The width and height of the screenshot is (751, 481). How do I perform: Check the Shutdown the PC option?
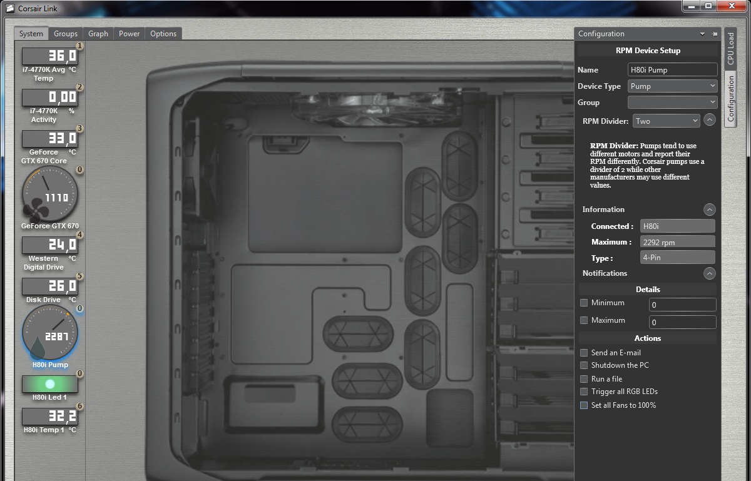click(584, 365)
